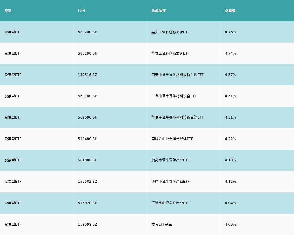Click the 4.03% change value

click(x=230, y=224)
